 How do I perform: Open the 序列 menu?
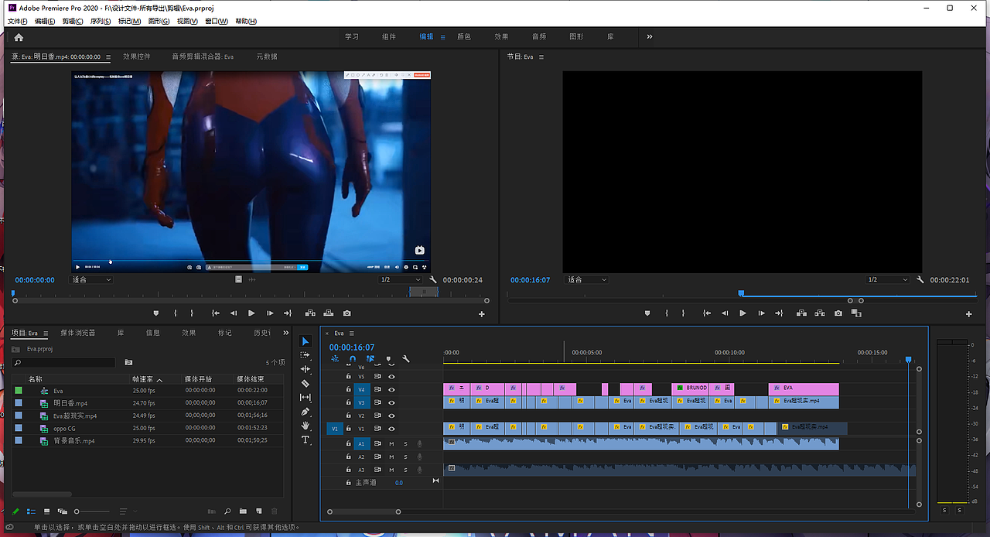(x=101, y=21)
